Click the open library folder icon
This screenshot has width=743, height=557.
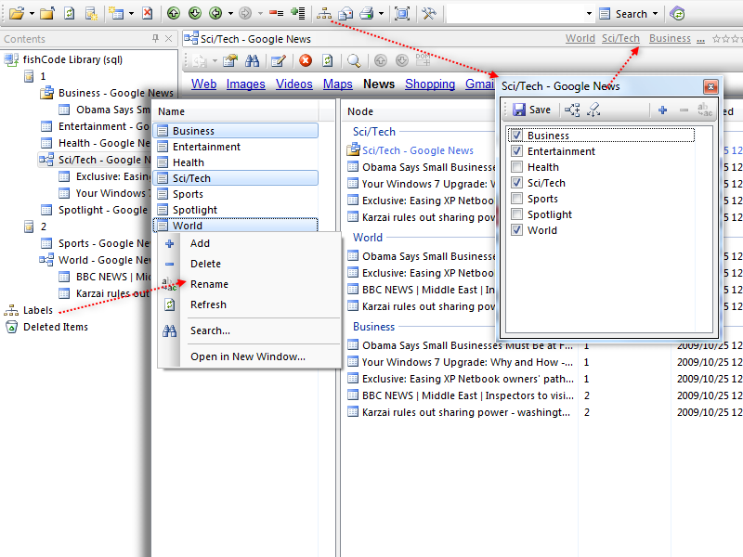(x=17, y=14)
